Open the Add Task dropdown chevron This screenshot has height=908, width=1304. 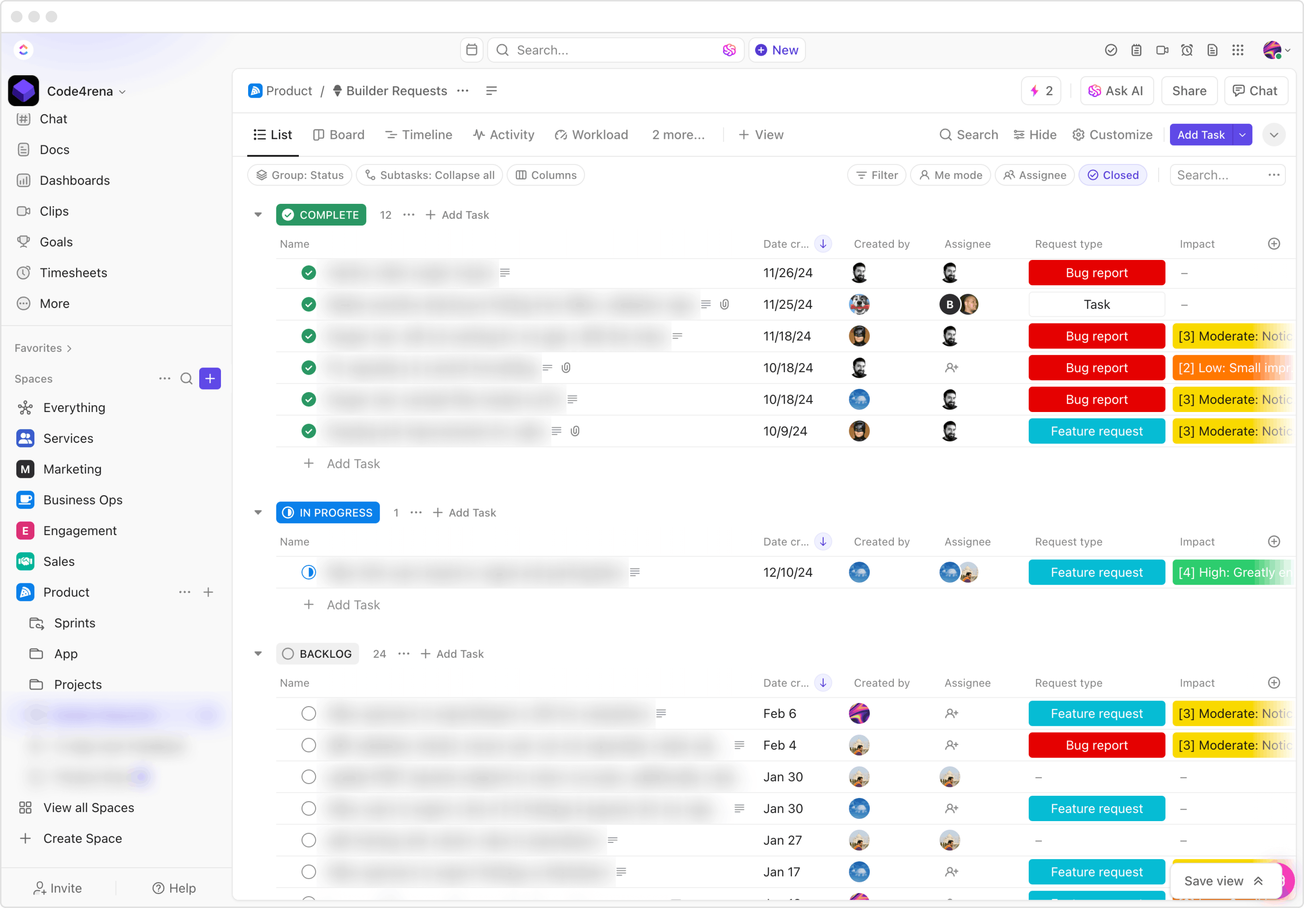1243,134
